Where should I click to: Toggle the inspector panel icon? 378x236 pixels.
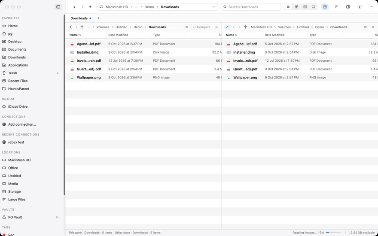coord(348,7)
